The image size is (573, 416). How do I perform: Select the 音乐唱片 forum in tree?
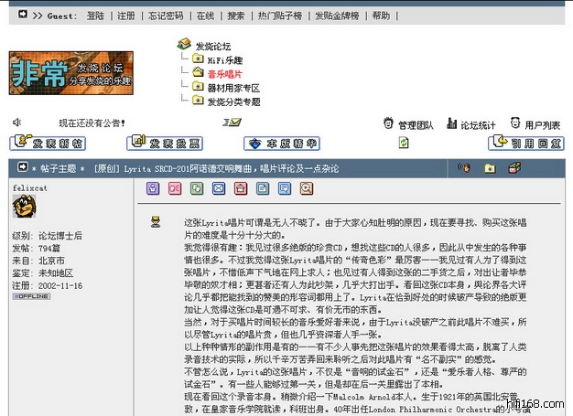(x=224, y=74)
